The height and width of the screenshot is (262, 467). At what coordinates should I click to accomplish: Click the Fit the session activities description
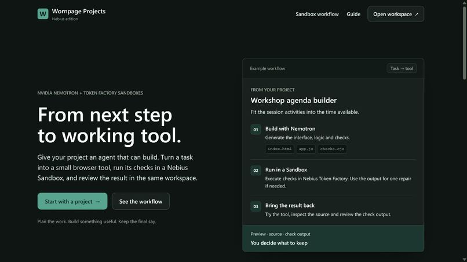305,112
